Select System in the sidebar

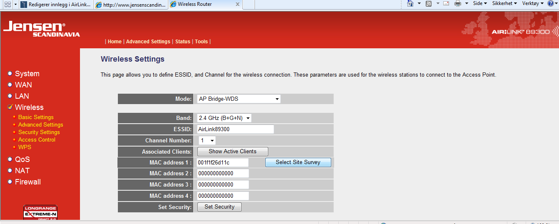click(x=27, y=74)
